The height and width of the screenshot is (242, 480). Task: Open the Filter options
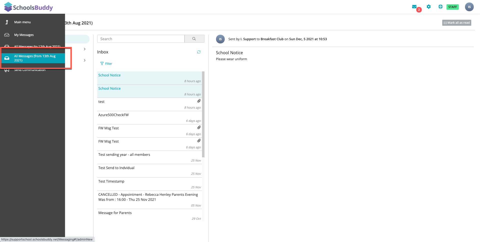[106, 64]
